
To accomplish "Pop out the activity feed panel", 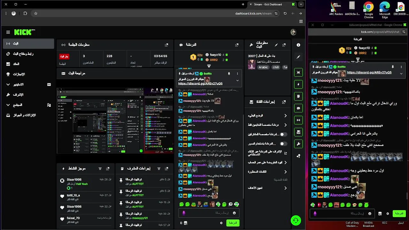I will (x=108, y=169).
